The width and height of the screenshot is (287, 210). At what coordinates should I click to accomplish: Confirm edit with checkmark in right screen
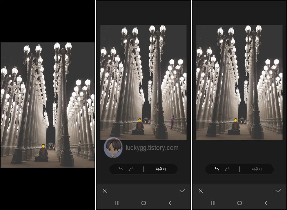coord(278,191)
